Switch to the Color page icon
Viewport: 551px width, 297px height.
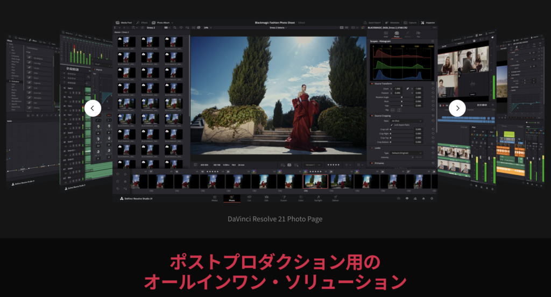pos(301,199)
